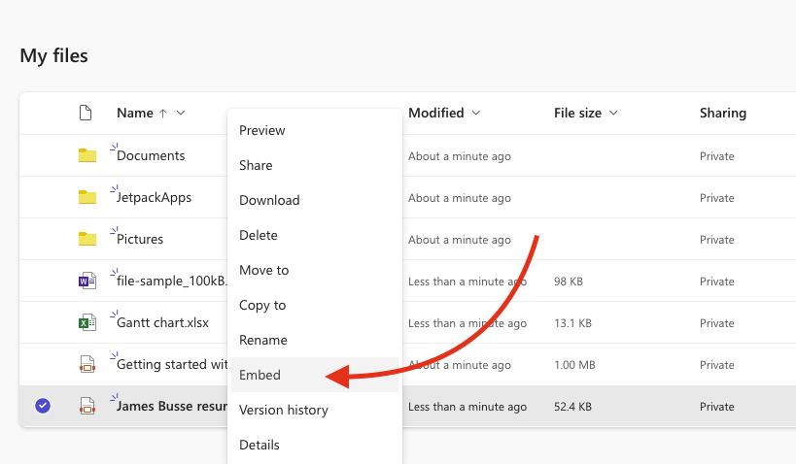Click the PDF icon beside Getting started

tap(87, 364)
